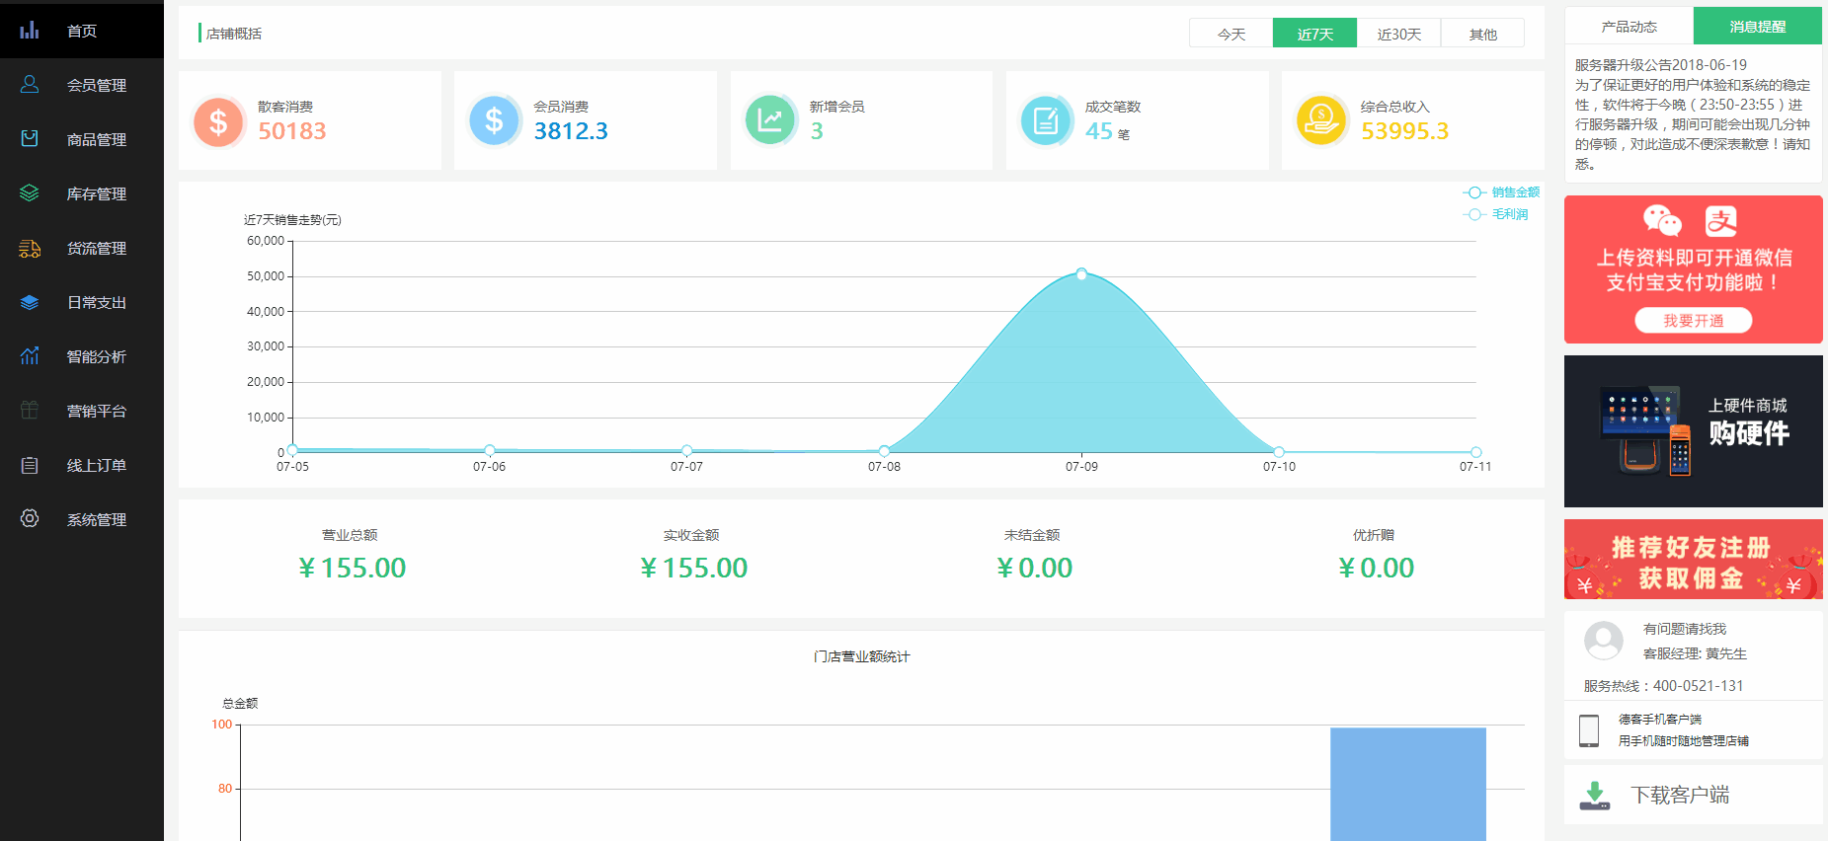This screenshot has width=1828, height=841.
Task: Open the 上硬件商城 购硬件 banner
Action: [x=1693, y=431]
